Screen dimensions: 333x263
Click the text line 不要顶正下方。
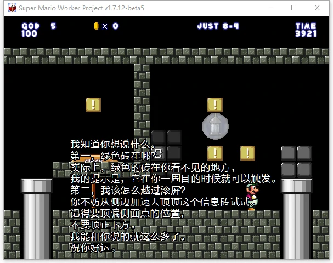[x=103, y=225]
